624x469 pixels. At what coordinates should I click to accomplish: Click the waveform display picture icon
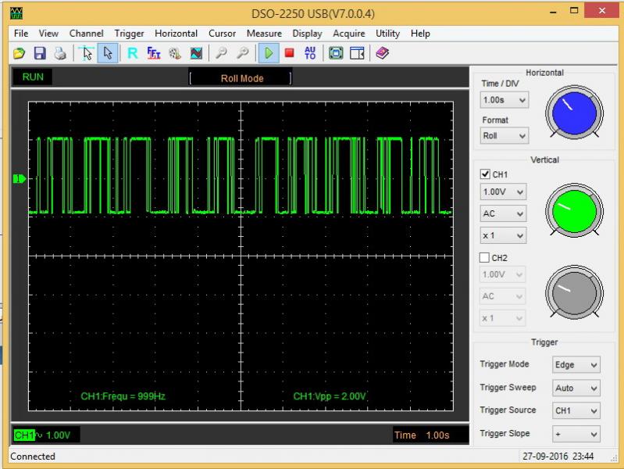click(196, 53)
